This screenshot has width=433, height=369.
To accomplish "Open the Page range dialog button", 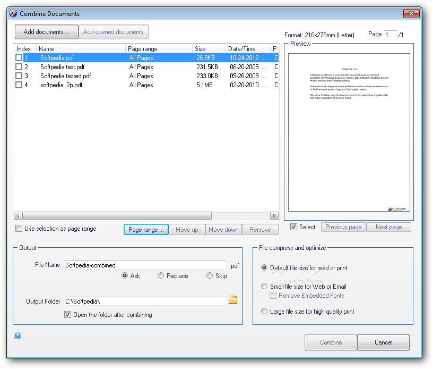I will (x=146, y=230).
